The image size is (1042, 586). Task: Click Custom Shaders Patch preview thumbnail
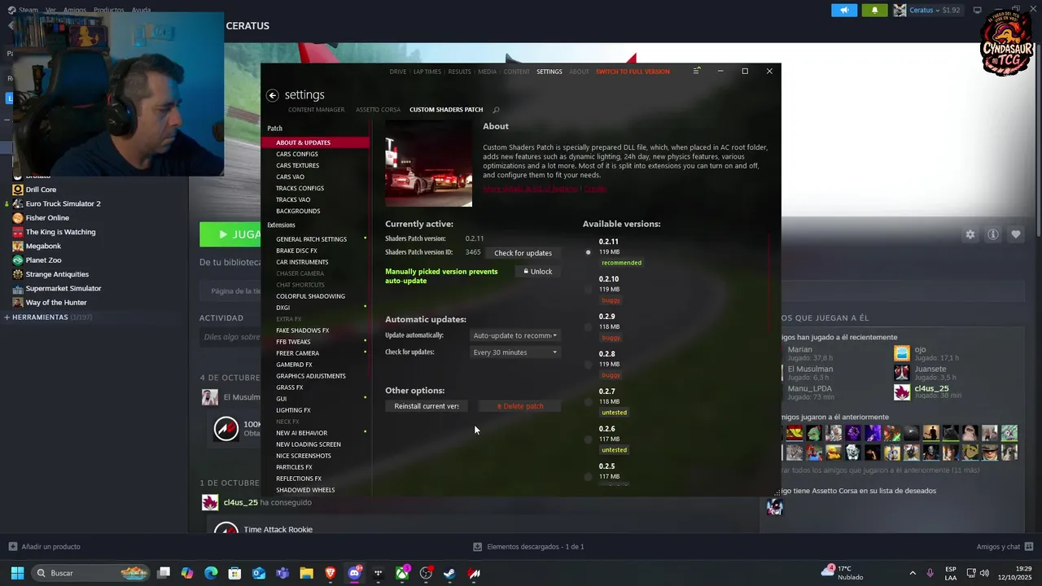[x=428, y=164]
